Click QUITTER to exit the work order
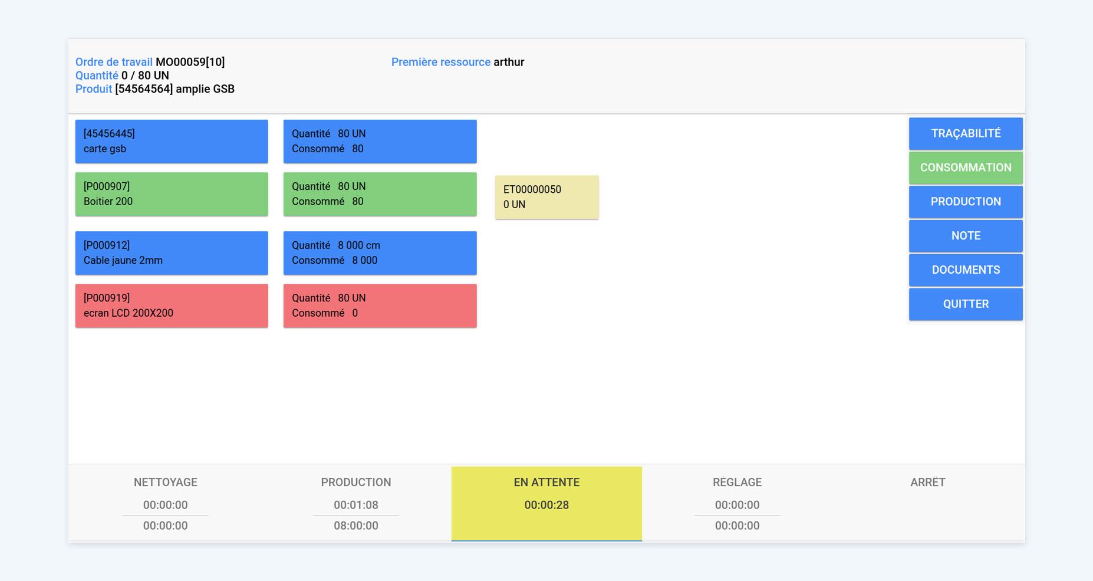 [965, 304]
